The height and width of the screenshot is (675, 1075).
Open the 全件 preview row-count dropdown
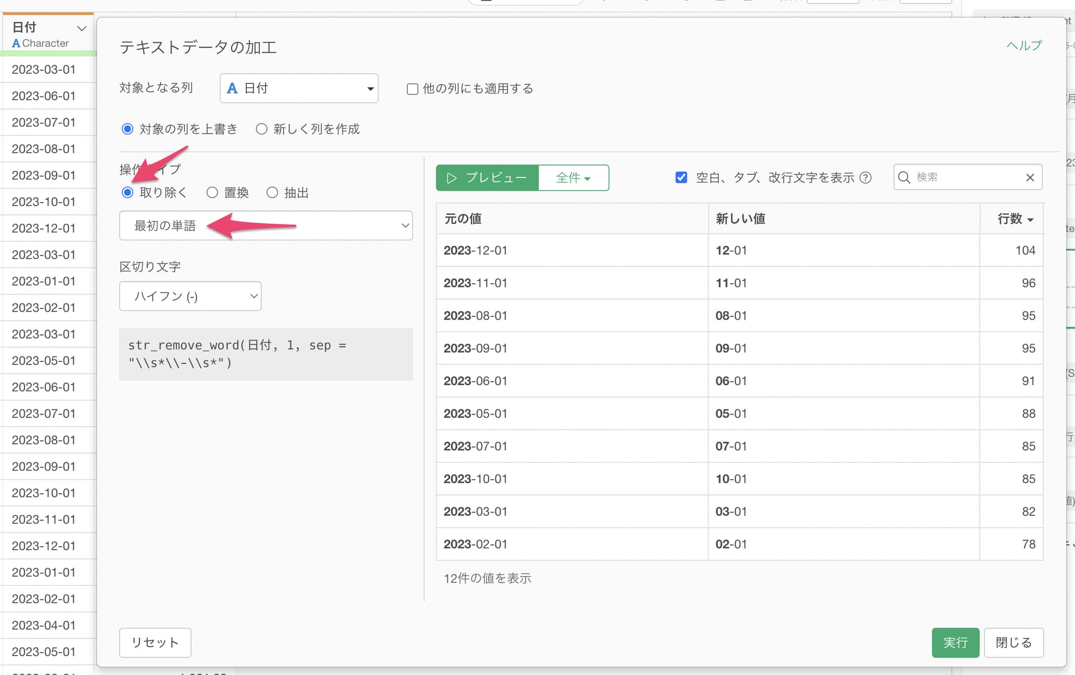point(573,178)
